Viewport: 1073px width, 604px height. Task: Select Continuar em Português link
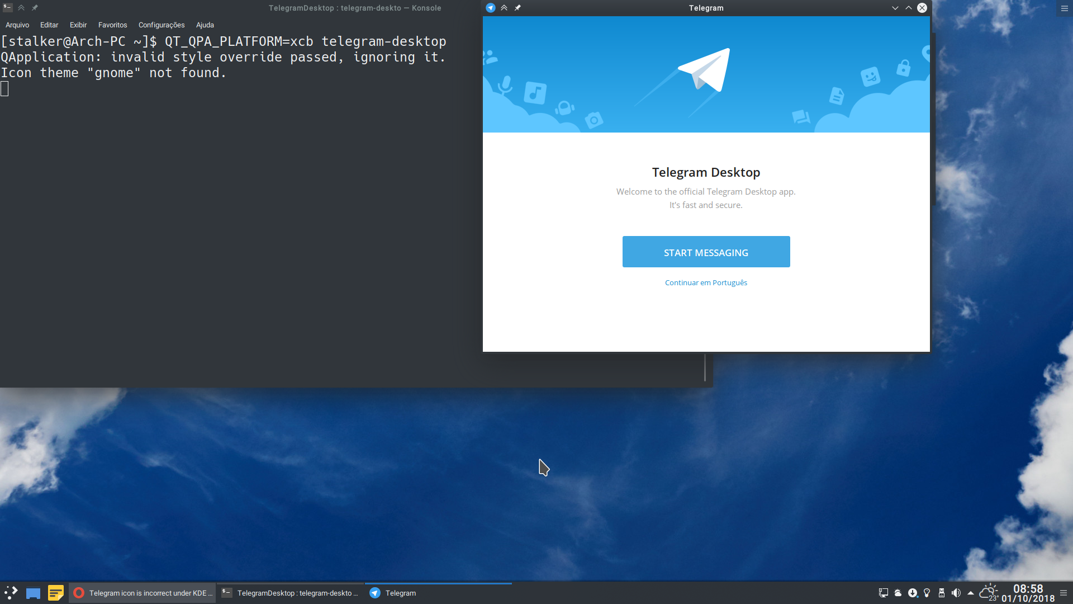(706, 282)
